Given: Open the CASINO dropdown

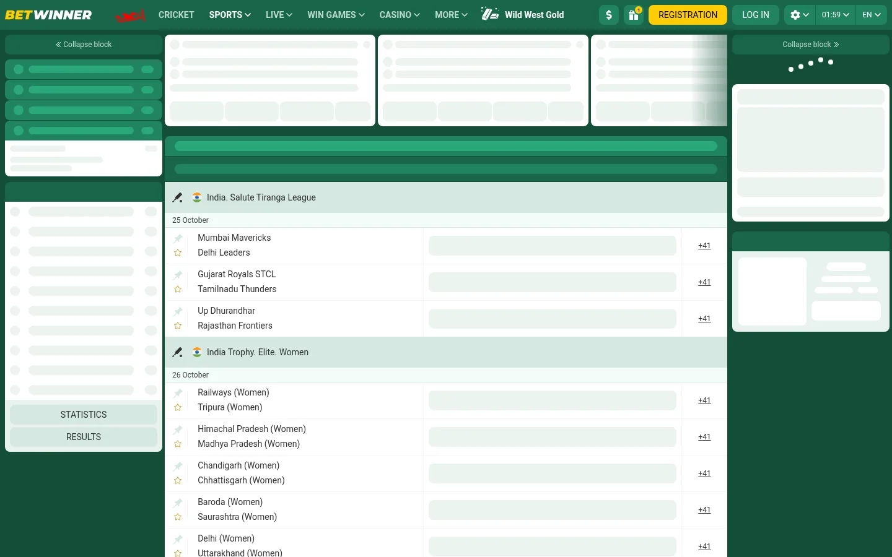Looking at the screenshot, I should pos(400,15).
